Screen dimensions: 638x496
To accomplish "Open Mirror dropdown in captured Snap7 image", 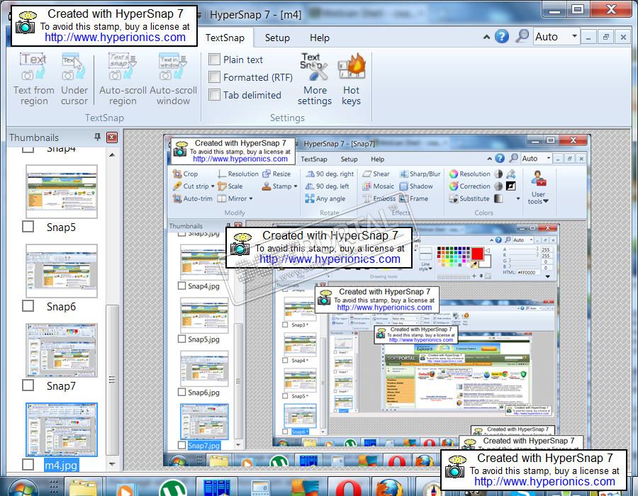I will [x=251, y=199].
